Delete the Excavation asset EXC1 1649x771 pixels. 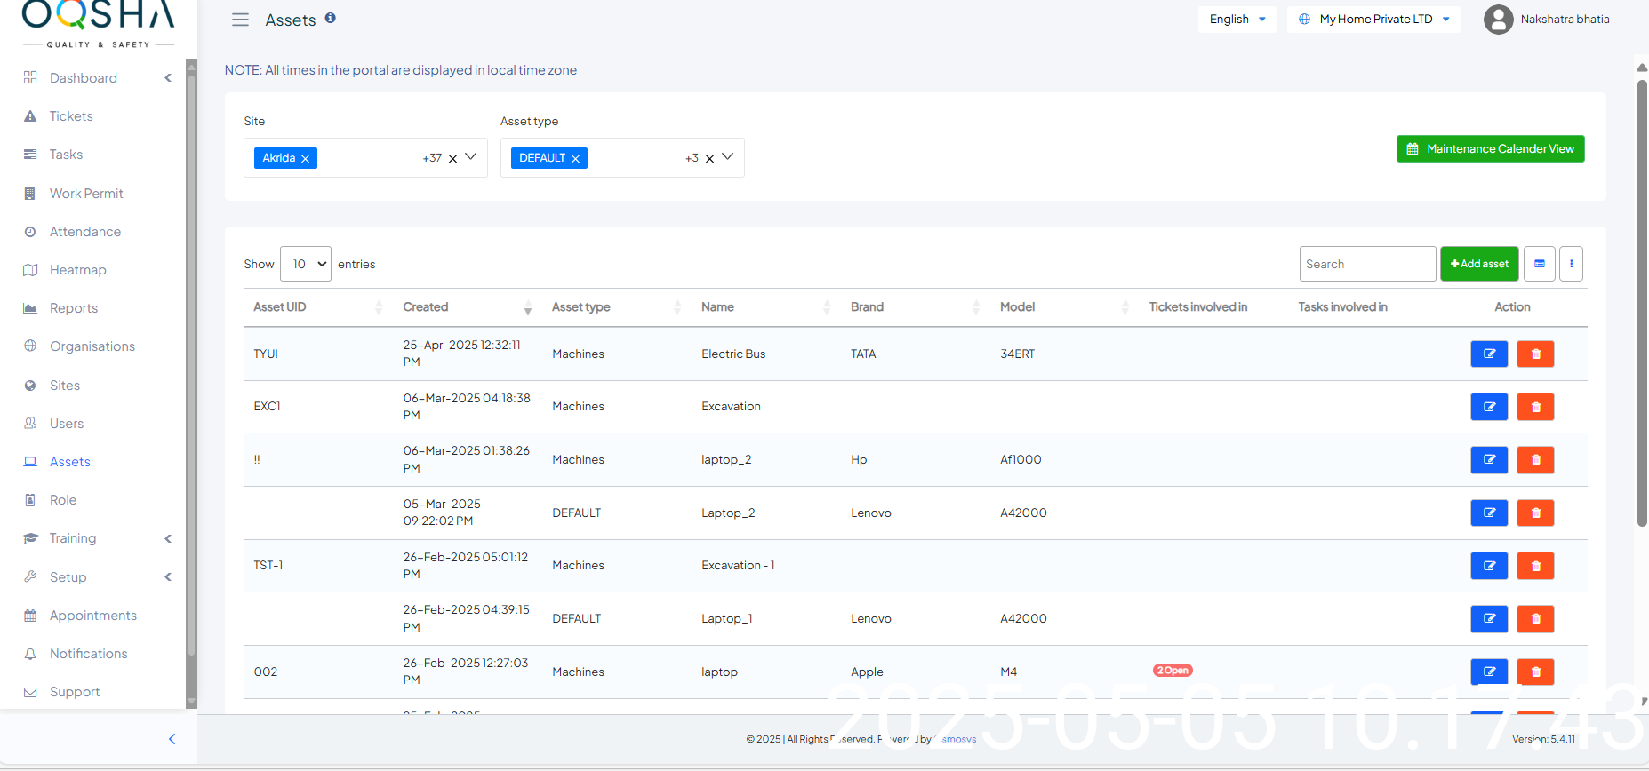(x=1535, y=407)
